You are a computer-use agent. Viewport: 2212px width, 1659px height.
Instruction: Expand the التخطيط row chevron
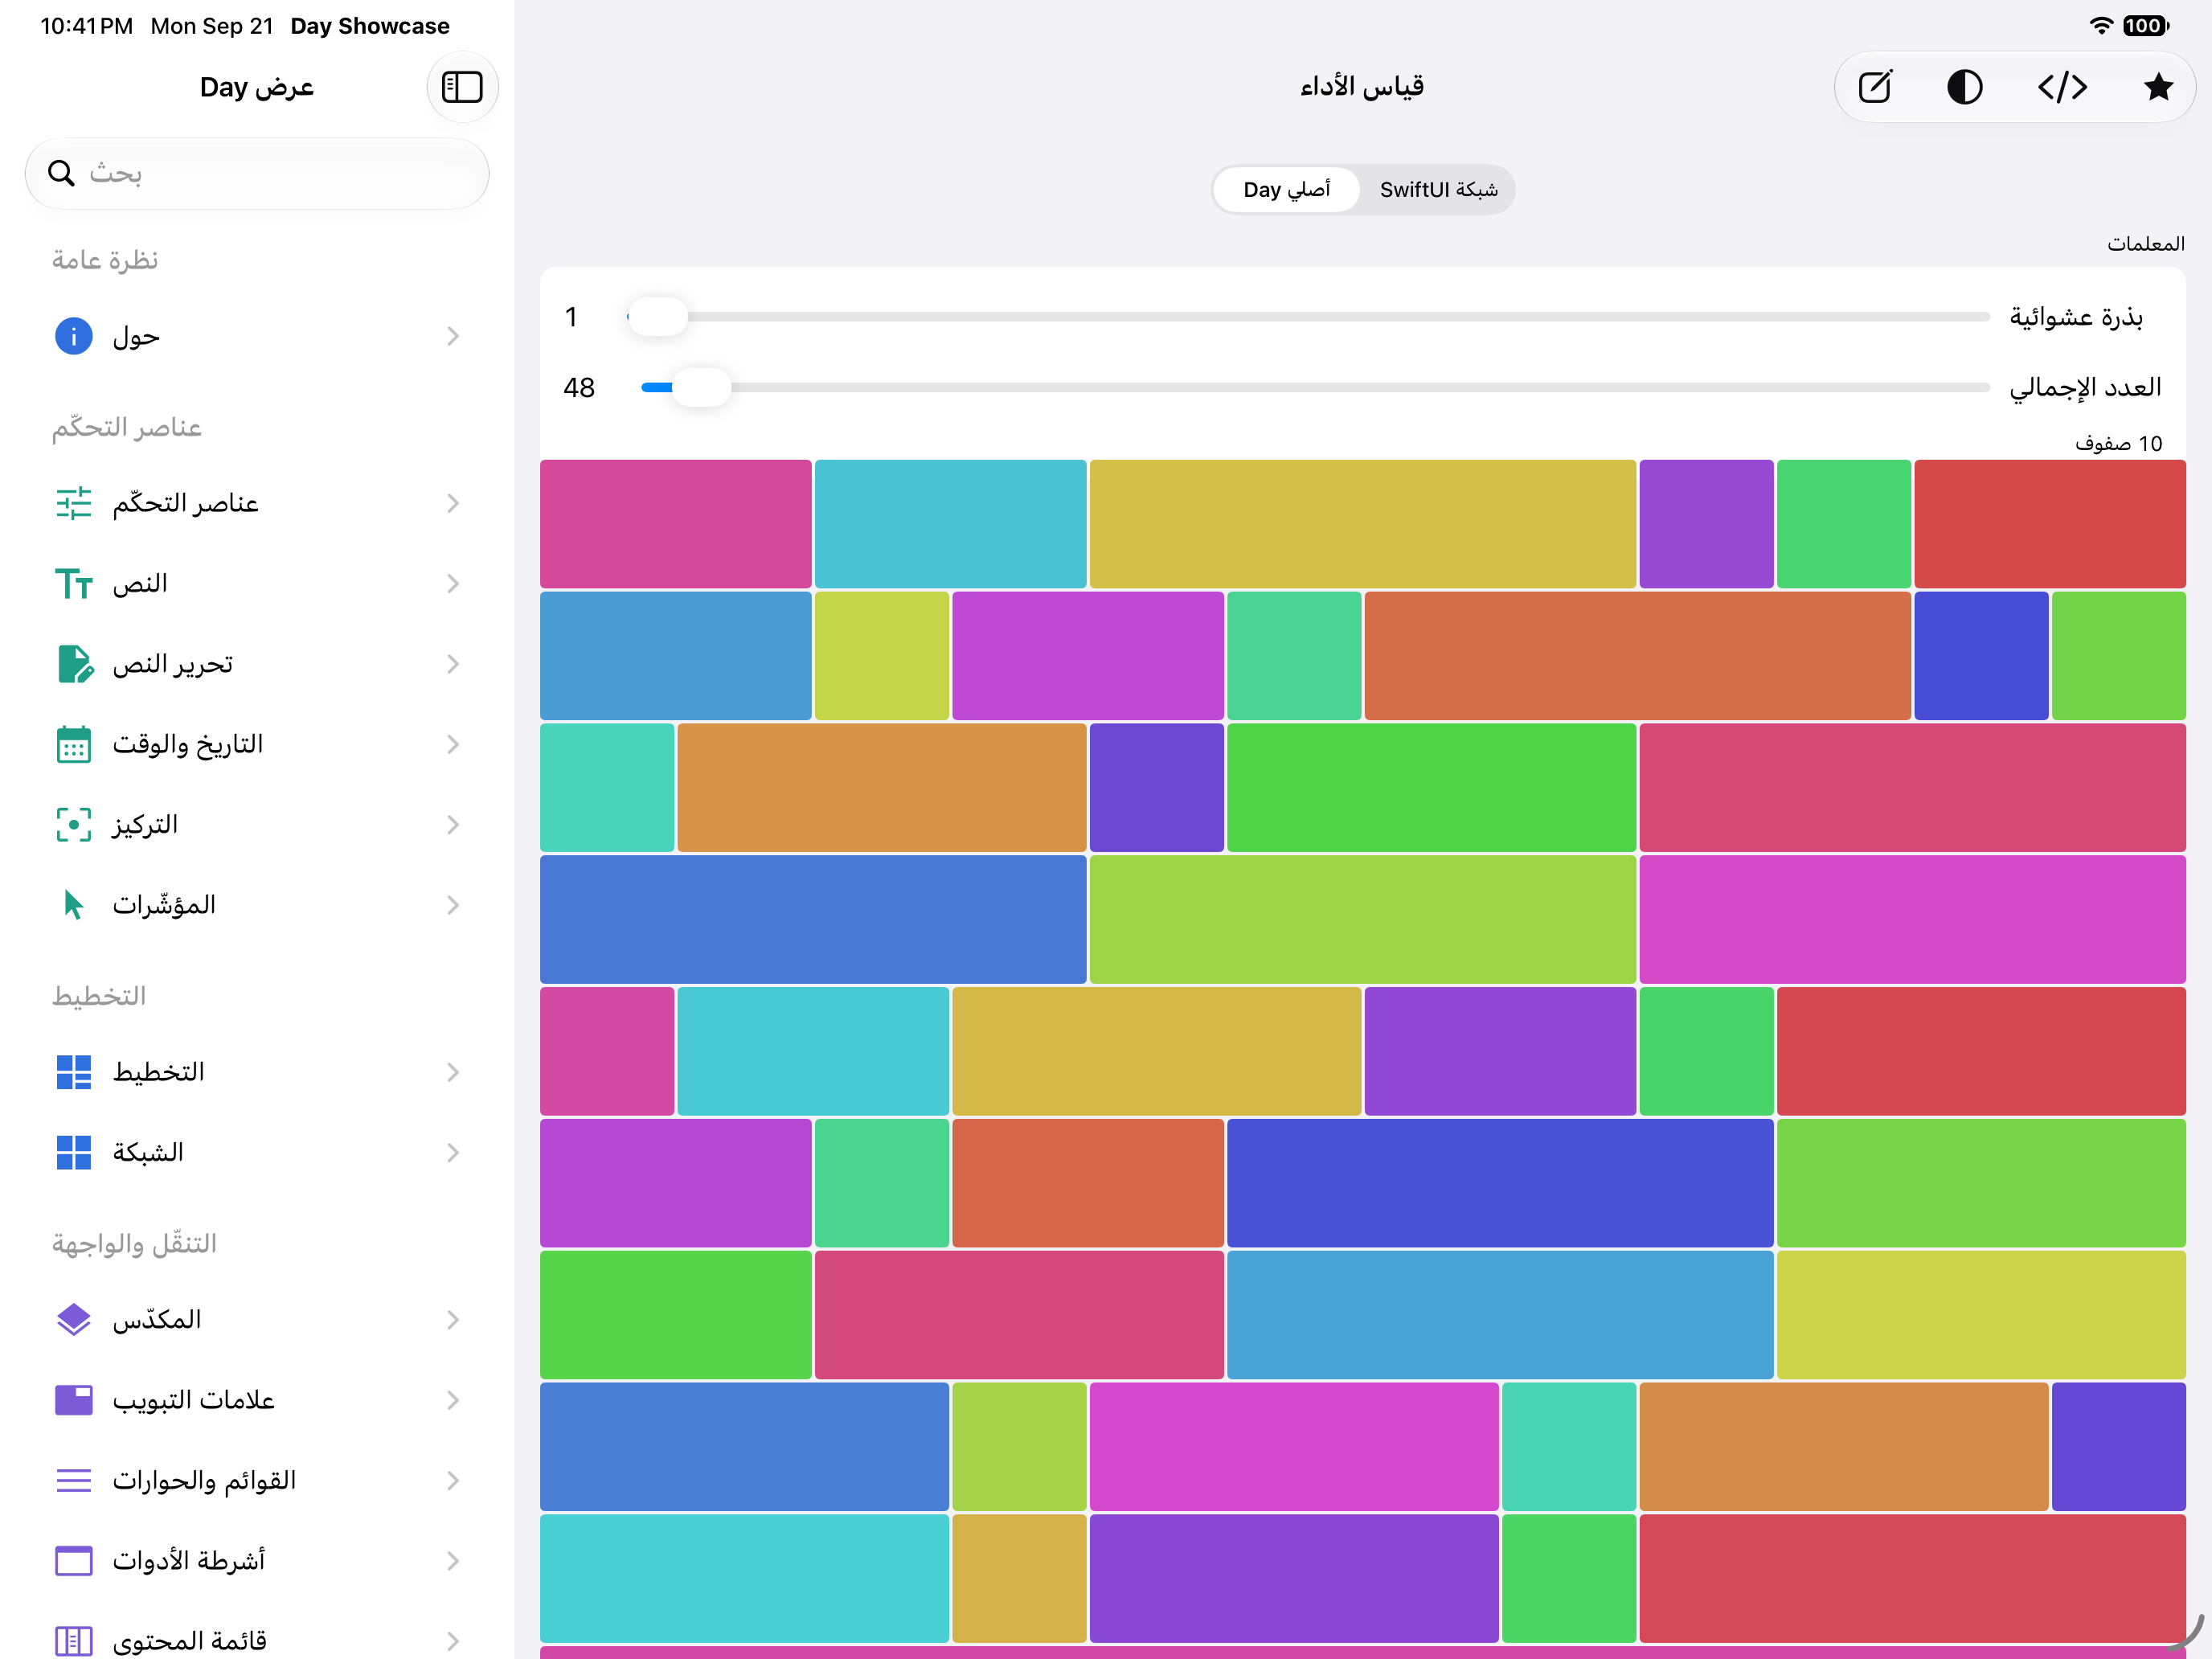pos(453,1072)
